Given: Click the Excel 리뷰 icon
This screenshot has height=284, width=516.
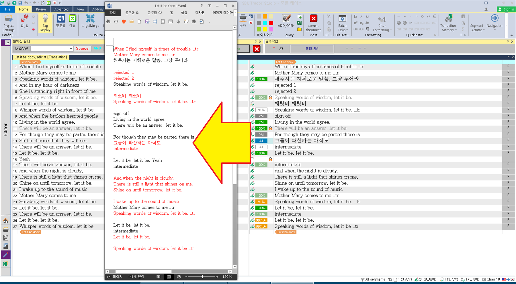Looking at the screenshot, I should 73,21.
